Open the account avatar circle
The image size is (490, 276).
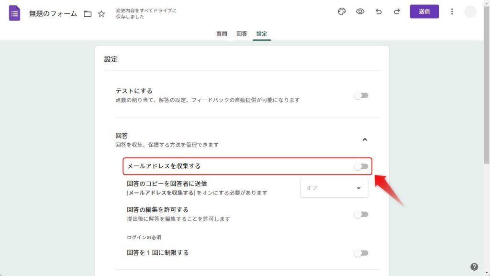pos(470,11)
